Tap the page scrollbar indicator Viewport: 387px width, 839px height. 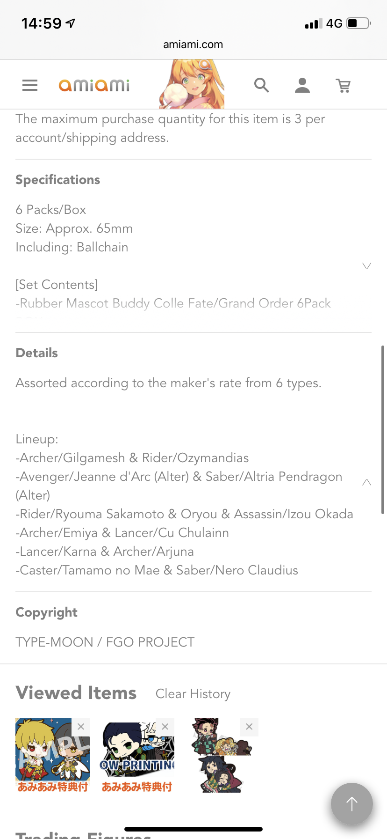pyautogui.click(x=383, y=430)
